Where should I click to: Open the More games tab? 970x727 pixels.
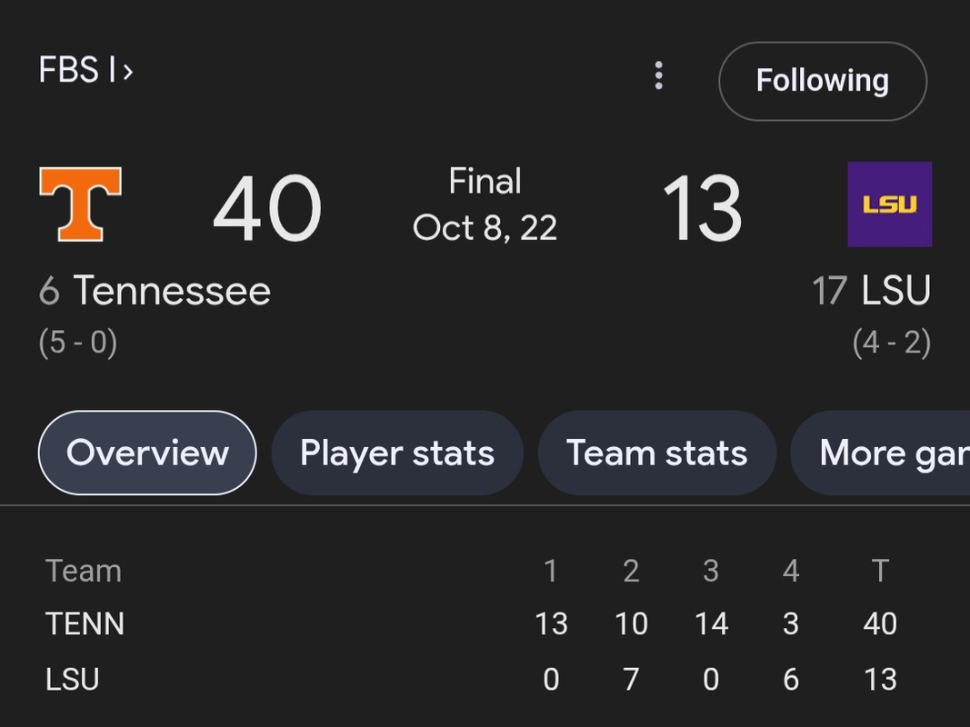coord(891,453)
